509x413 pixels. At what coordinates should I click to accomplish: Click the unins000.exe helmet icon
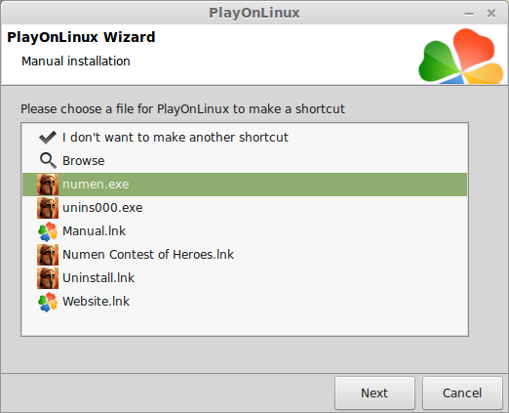tap(48, 208)
